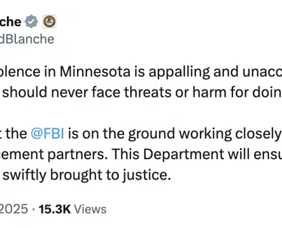Screen dimensions: 282x228
Task: Click the word "Minnesota" in the post
Action: point(95,72)
